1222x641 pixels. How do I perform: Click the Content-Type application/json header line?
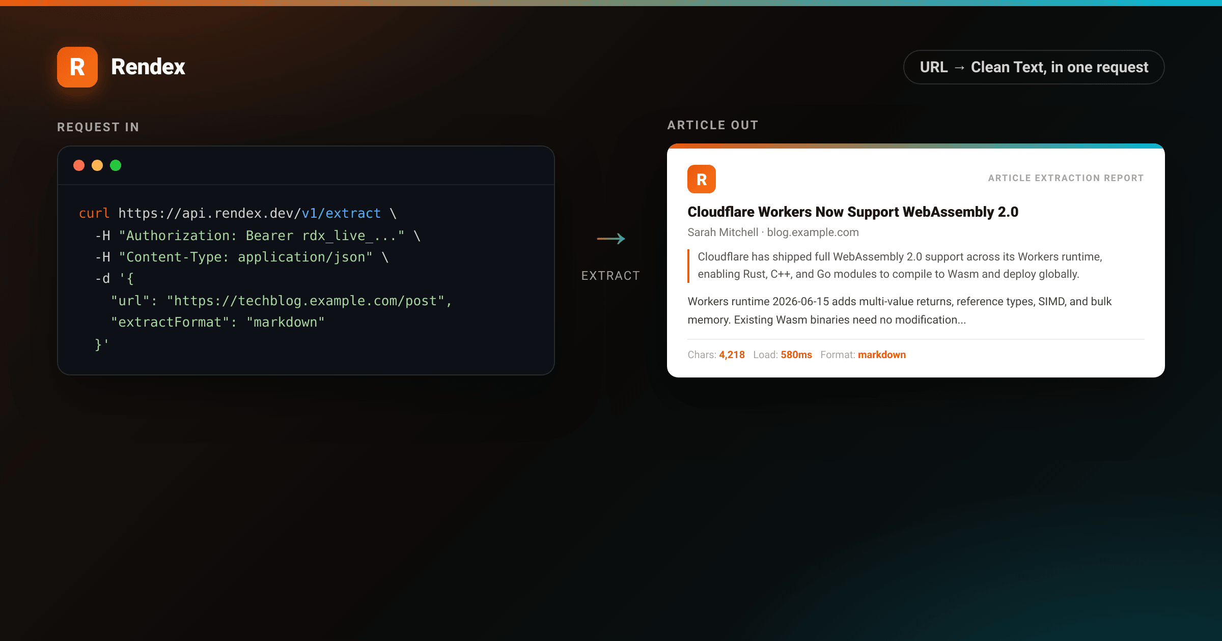click(242, 257)
